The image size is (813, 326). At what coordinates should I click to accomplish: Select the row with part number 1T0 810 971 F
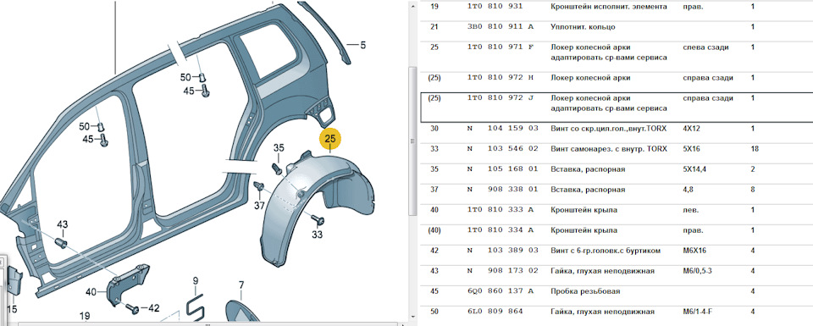616,52
